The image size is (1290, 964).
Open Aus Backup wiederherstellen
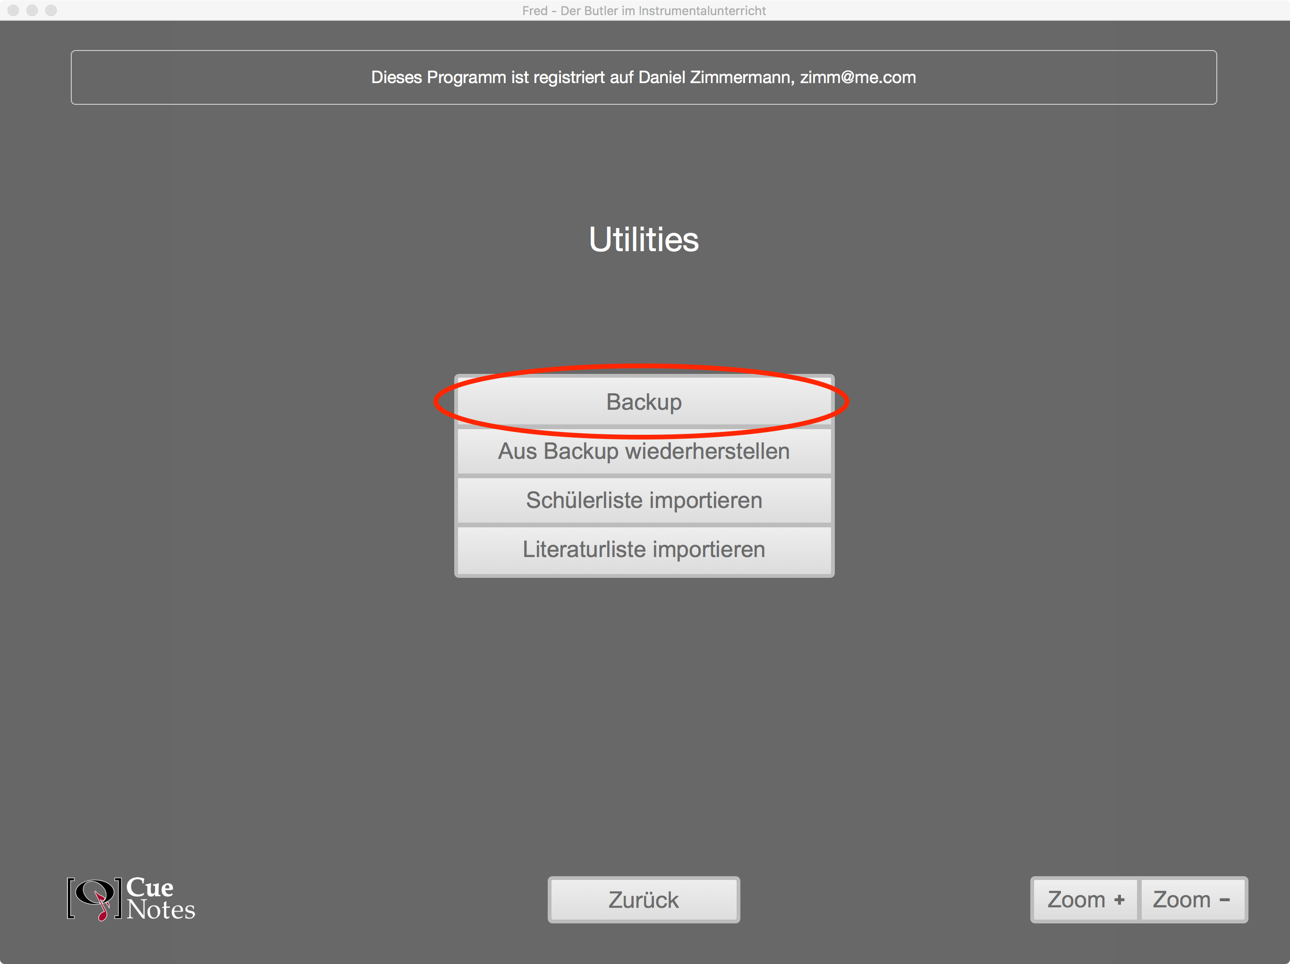(643, 451)
